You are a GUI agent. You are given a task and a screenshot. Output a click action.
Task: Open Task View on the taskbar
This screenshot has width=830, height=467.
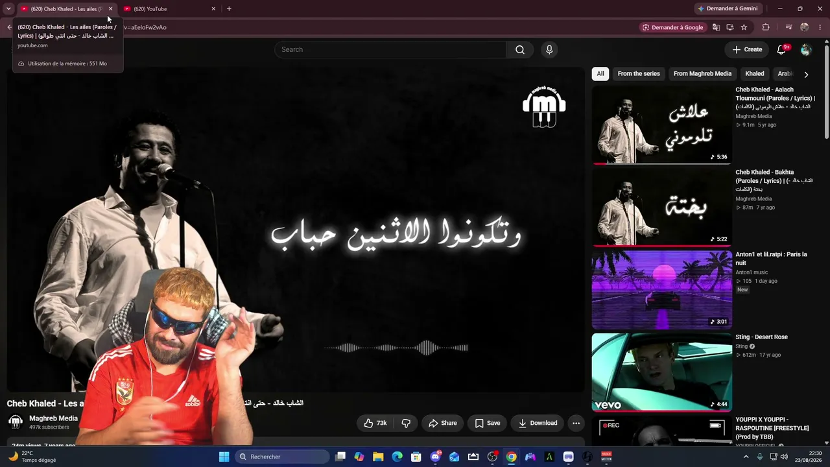340,457
